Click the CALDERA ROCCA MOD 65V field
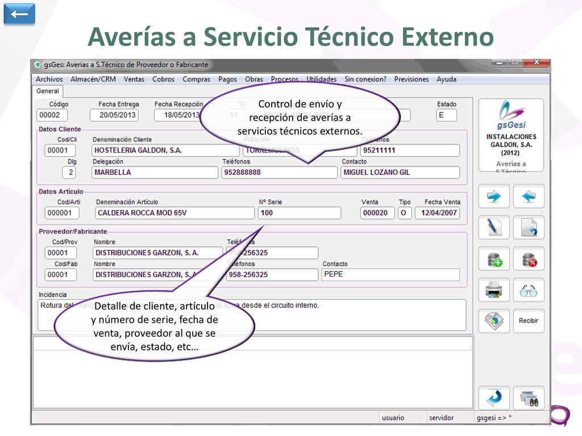Image resolution: width=582 pixels, height=436 pixels. tap(174, 213)
